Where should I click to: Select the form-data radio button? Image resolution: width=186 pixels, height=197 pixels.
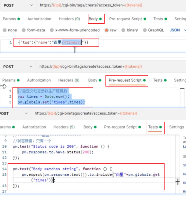[x=24, y=30]
